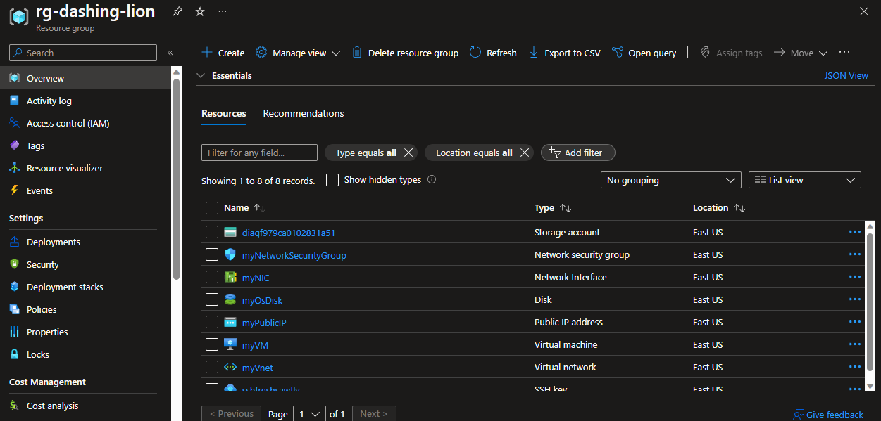
Task: Click Export to CSV
Action: 564,53
